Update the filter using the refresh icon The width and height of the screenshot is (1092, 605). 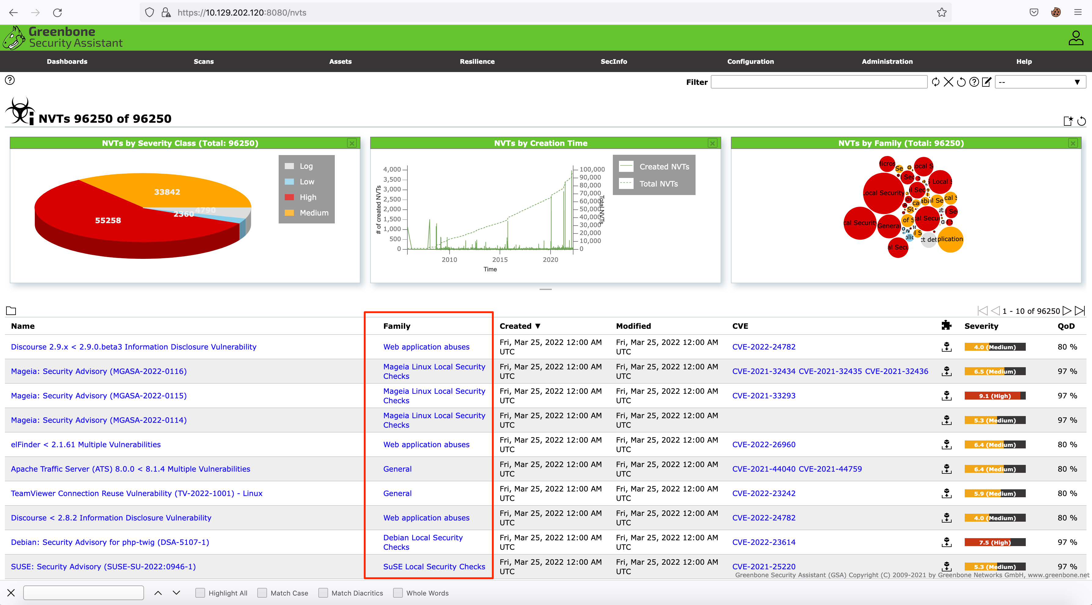click(935, 82)
